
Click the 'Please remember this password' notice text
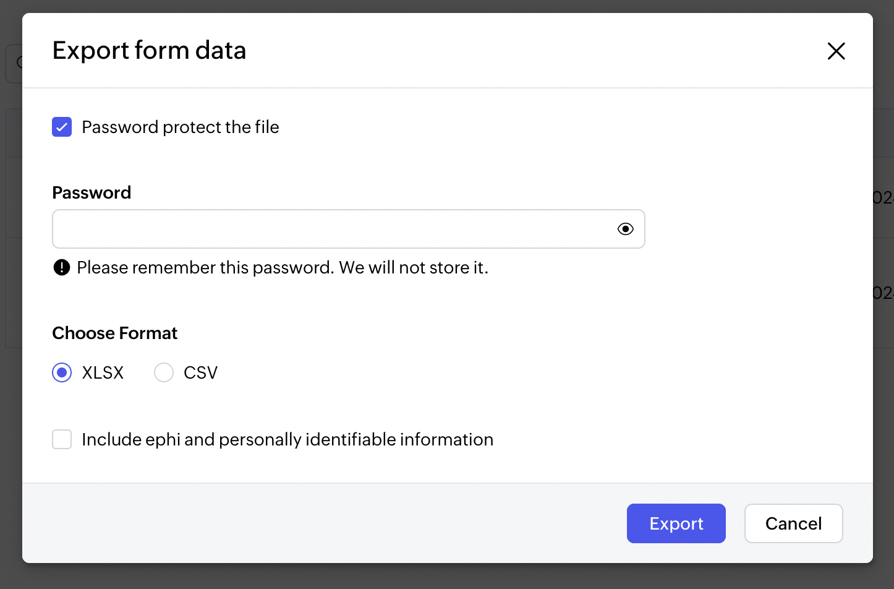283,267
